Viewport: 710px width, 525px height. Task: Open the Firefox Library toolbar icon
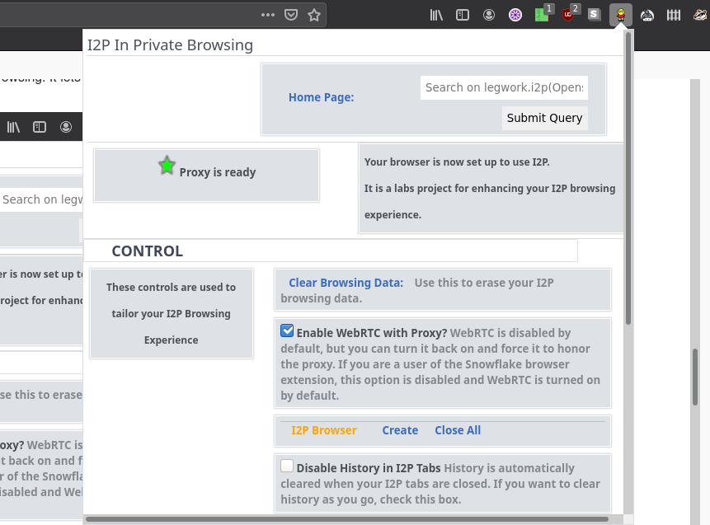tap(437, 15)
